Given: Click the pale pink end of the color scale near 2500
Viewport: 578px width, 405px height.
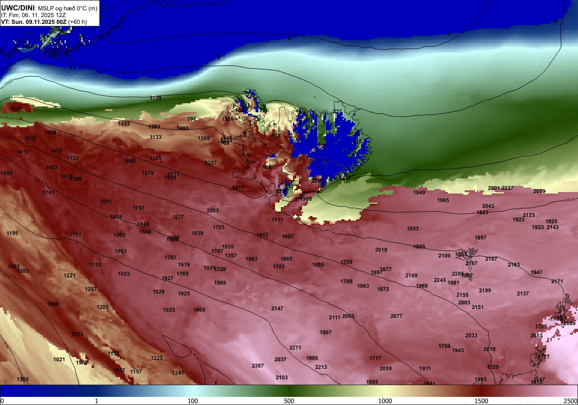Looking at the screenshot, I should click(x=570, y=391).
